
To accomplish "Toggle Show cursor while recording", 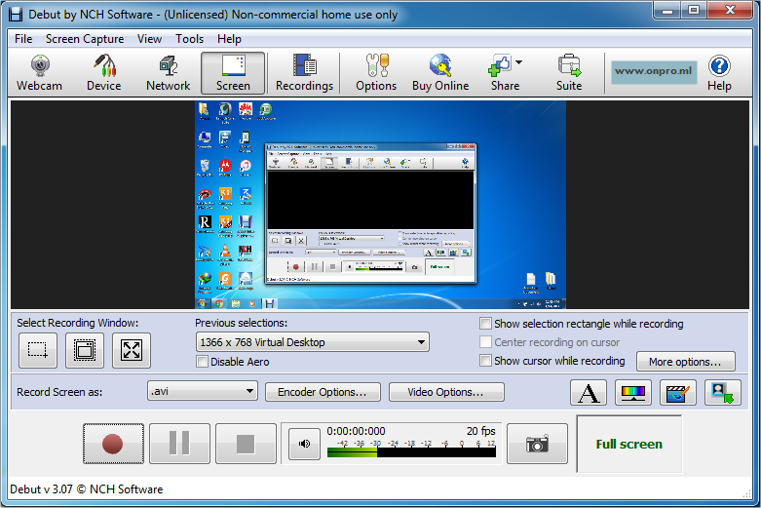I will click(485, 361).
